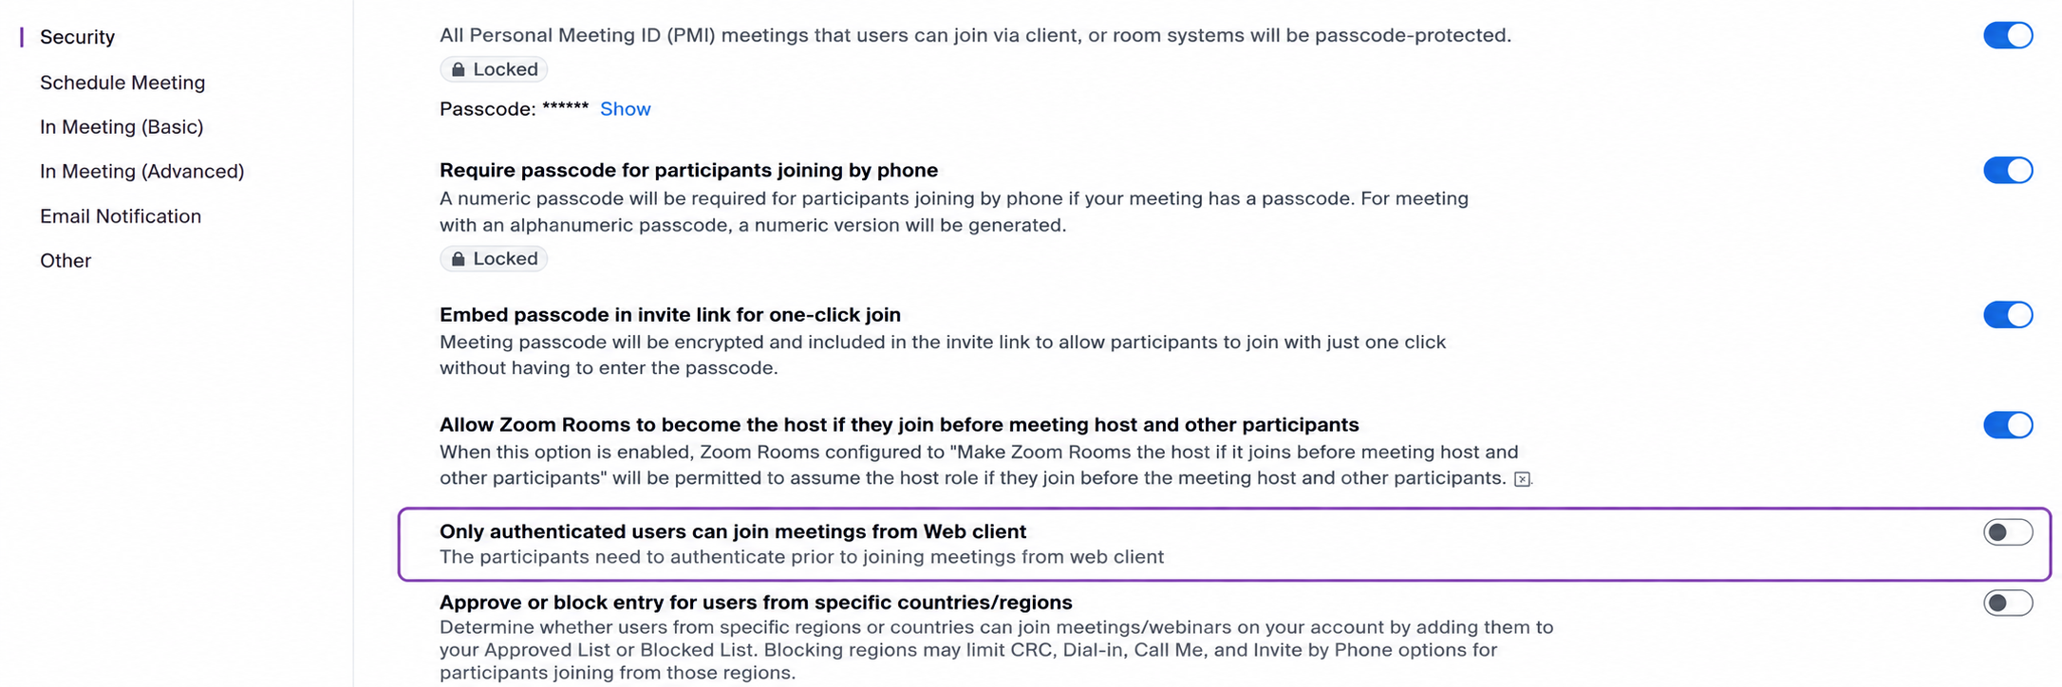Turn off embed passcode in invite link
This screenshot has width=2062, height=687.
click(2007, 314)
